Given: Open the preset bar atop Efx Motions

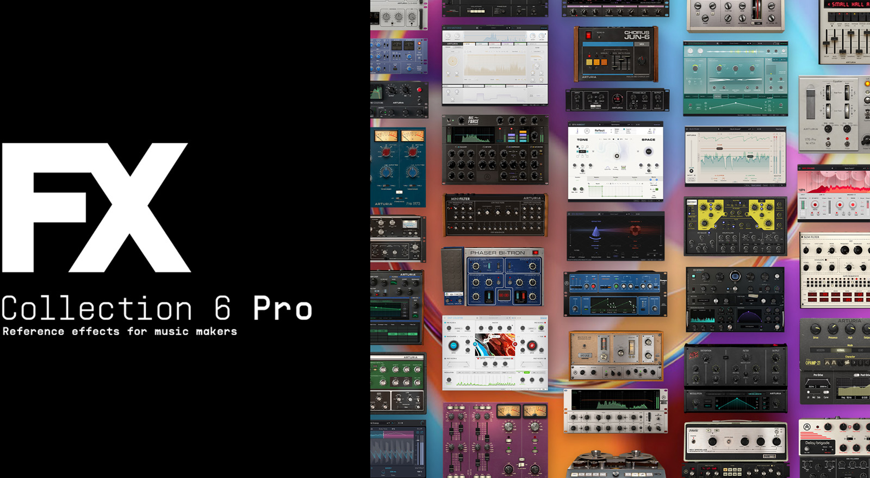Looking at the screenshot, I should pyautogui.click(x=495, y=28).
